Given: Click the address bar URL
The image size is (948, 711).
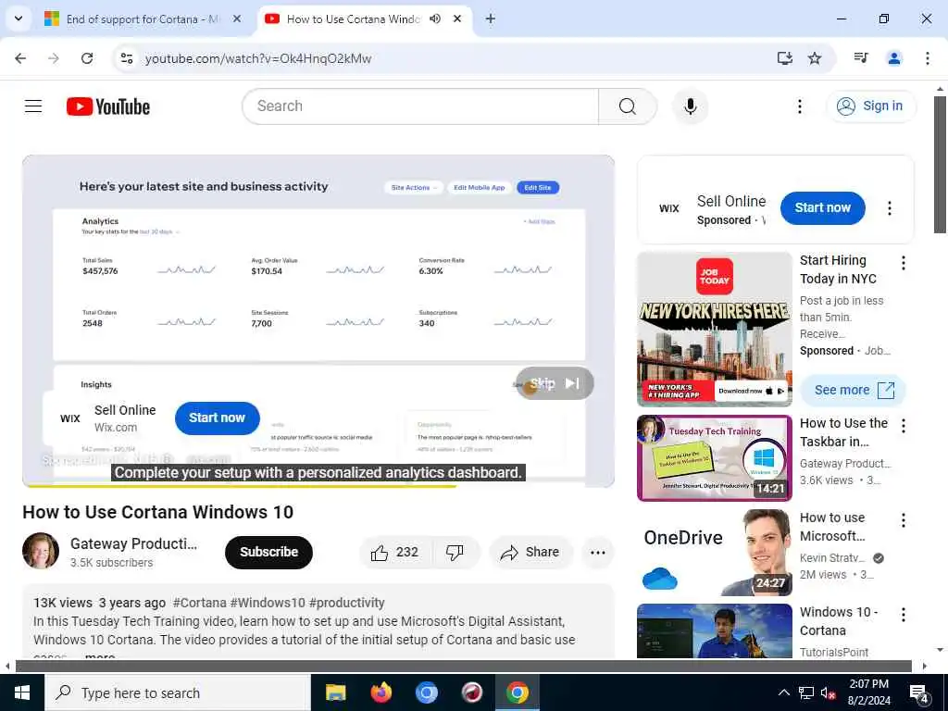Looking at the screenshot, I should (258, 58).
